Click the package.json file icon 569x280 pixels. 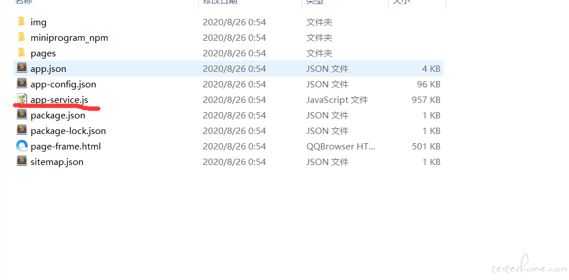click(22, 115)
